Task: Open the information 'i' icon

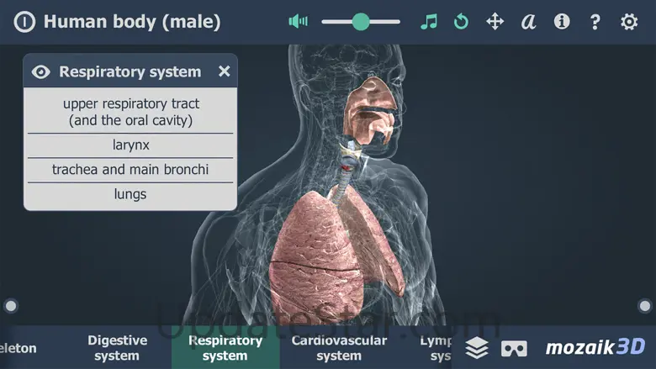Action: click(x=562, y=21)
